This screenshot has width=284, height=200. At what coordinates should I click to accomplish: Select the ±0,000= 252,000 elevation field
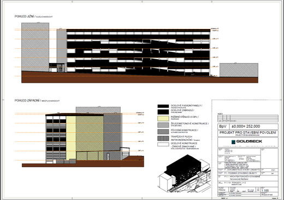[x=254, y=127]
